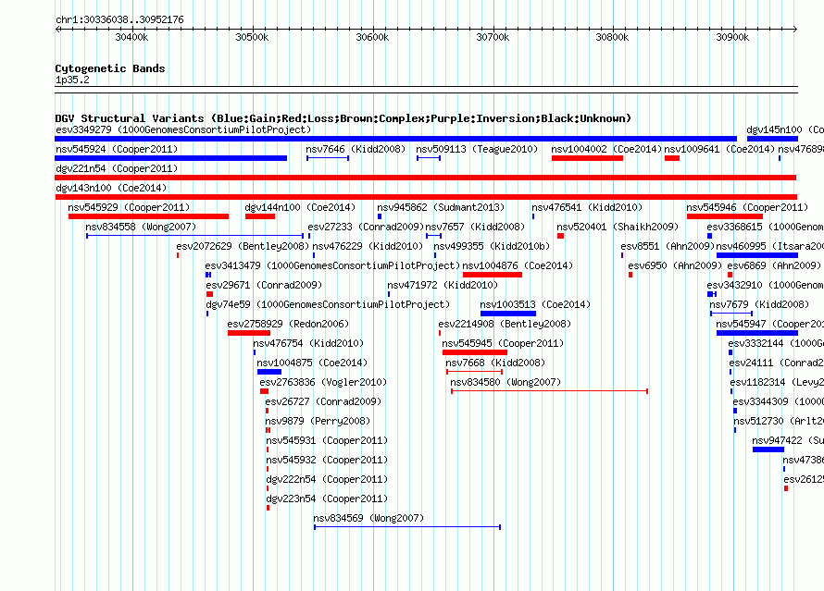Open nsv476541 (Kidd2010) variant label
This screenshot has height=591, width=824.
point(587,207)
